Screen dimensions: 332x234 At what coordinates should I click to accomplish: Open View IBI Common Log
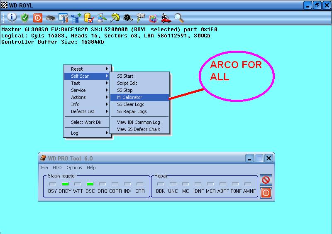[x=140, y=122]
